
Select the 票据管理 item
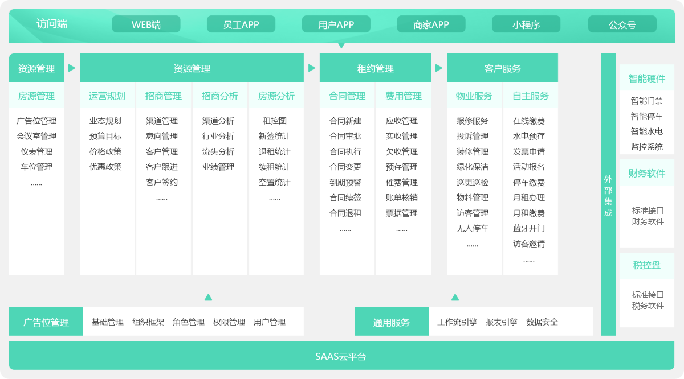402,213
